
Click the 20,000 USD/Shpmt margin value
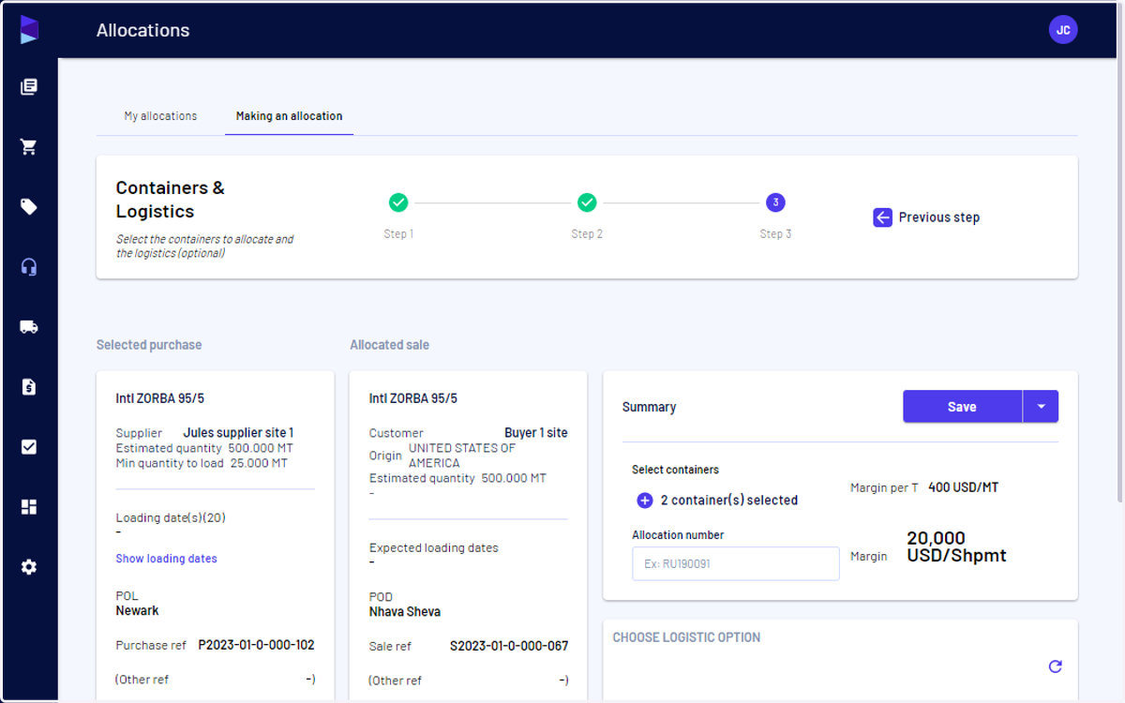coord(956,546)
